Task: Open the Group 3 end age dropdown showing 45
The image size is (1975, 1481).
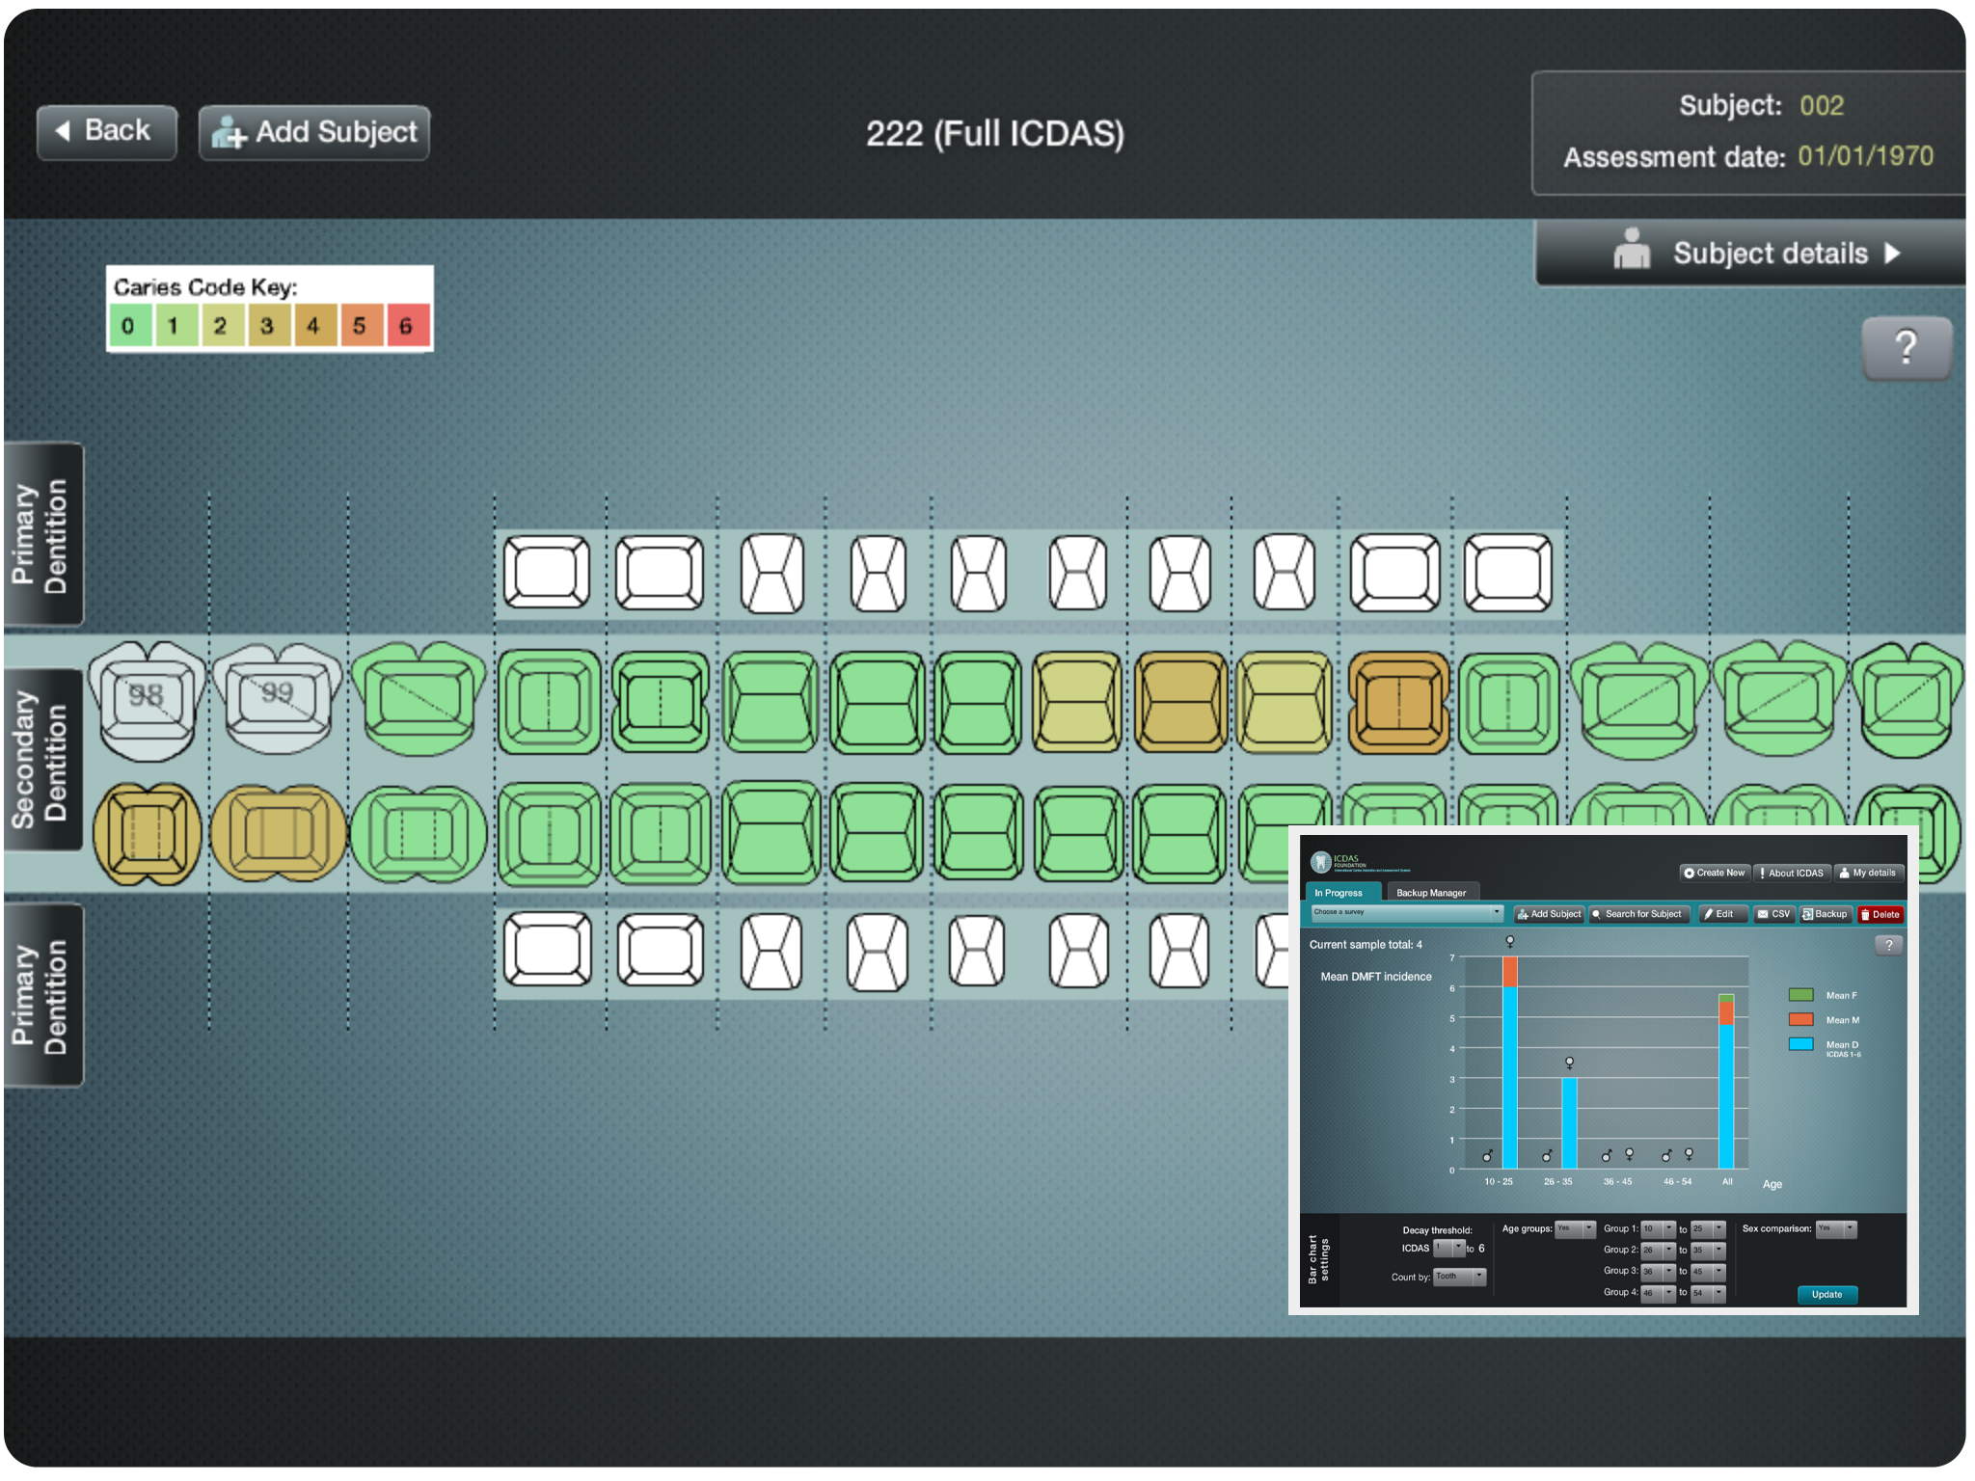Action: point(1709,1272)
